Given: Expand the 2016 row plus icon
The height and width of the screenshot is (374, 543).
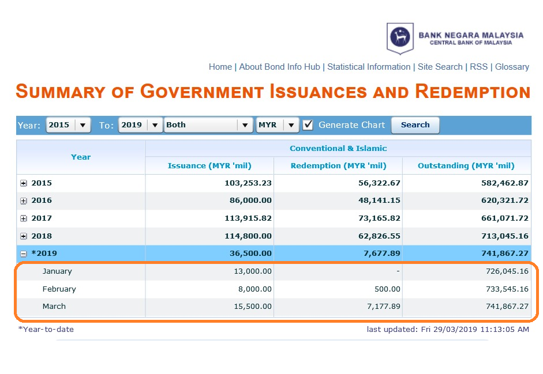Looking at the screenshot, I should coord(24,201).
